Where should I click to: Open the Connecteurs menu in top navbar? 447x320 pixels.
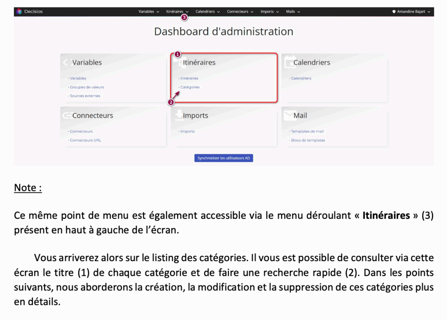(x=240, y=12)
